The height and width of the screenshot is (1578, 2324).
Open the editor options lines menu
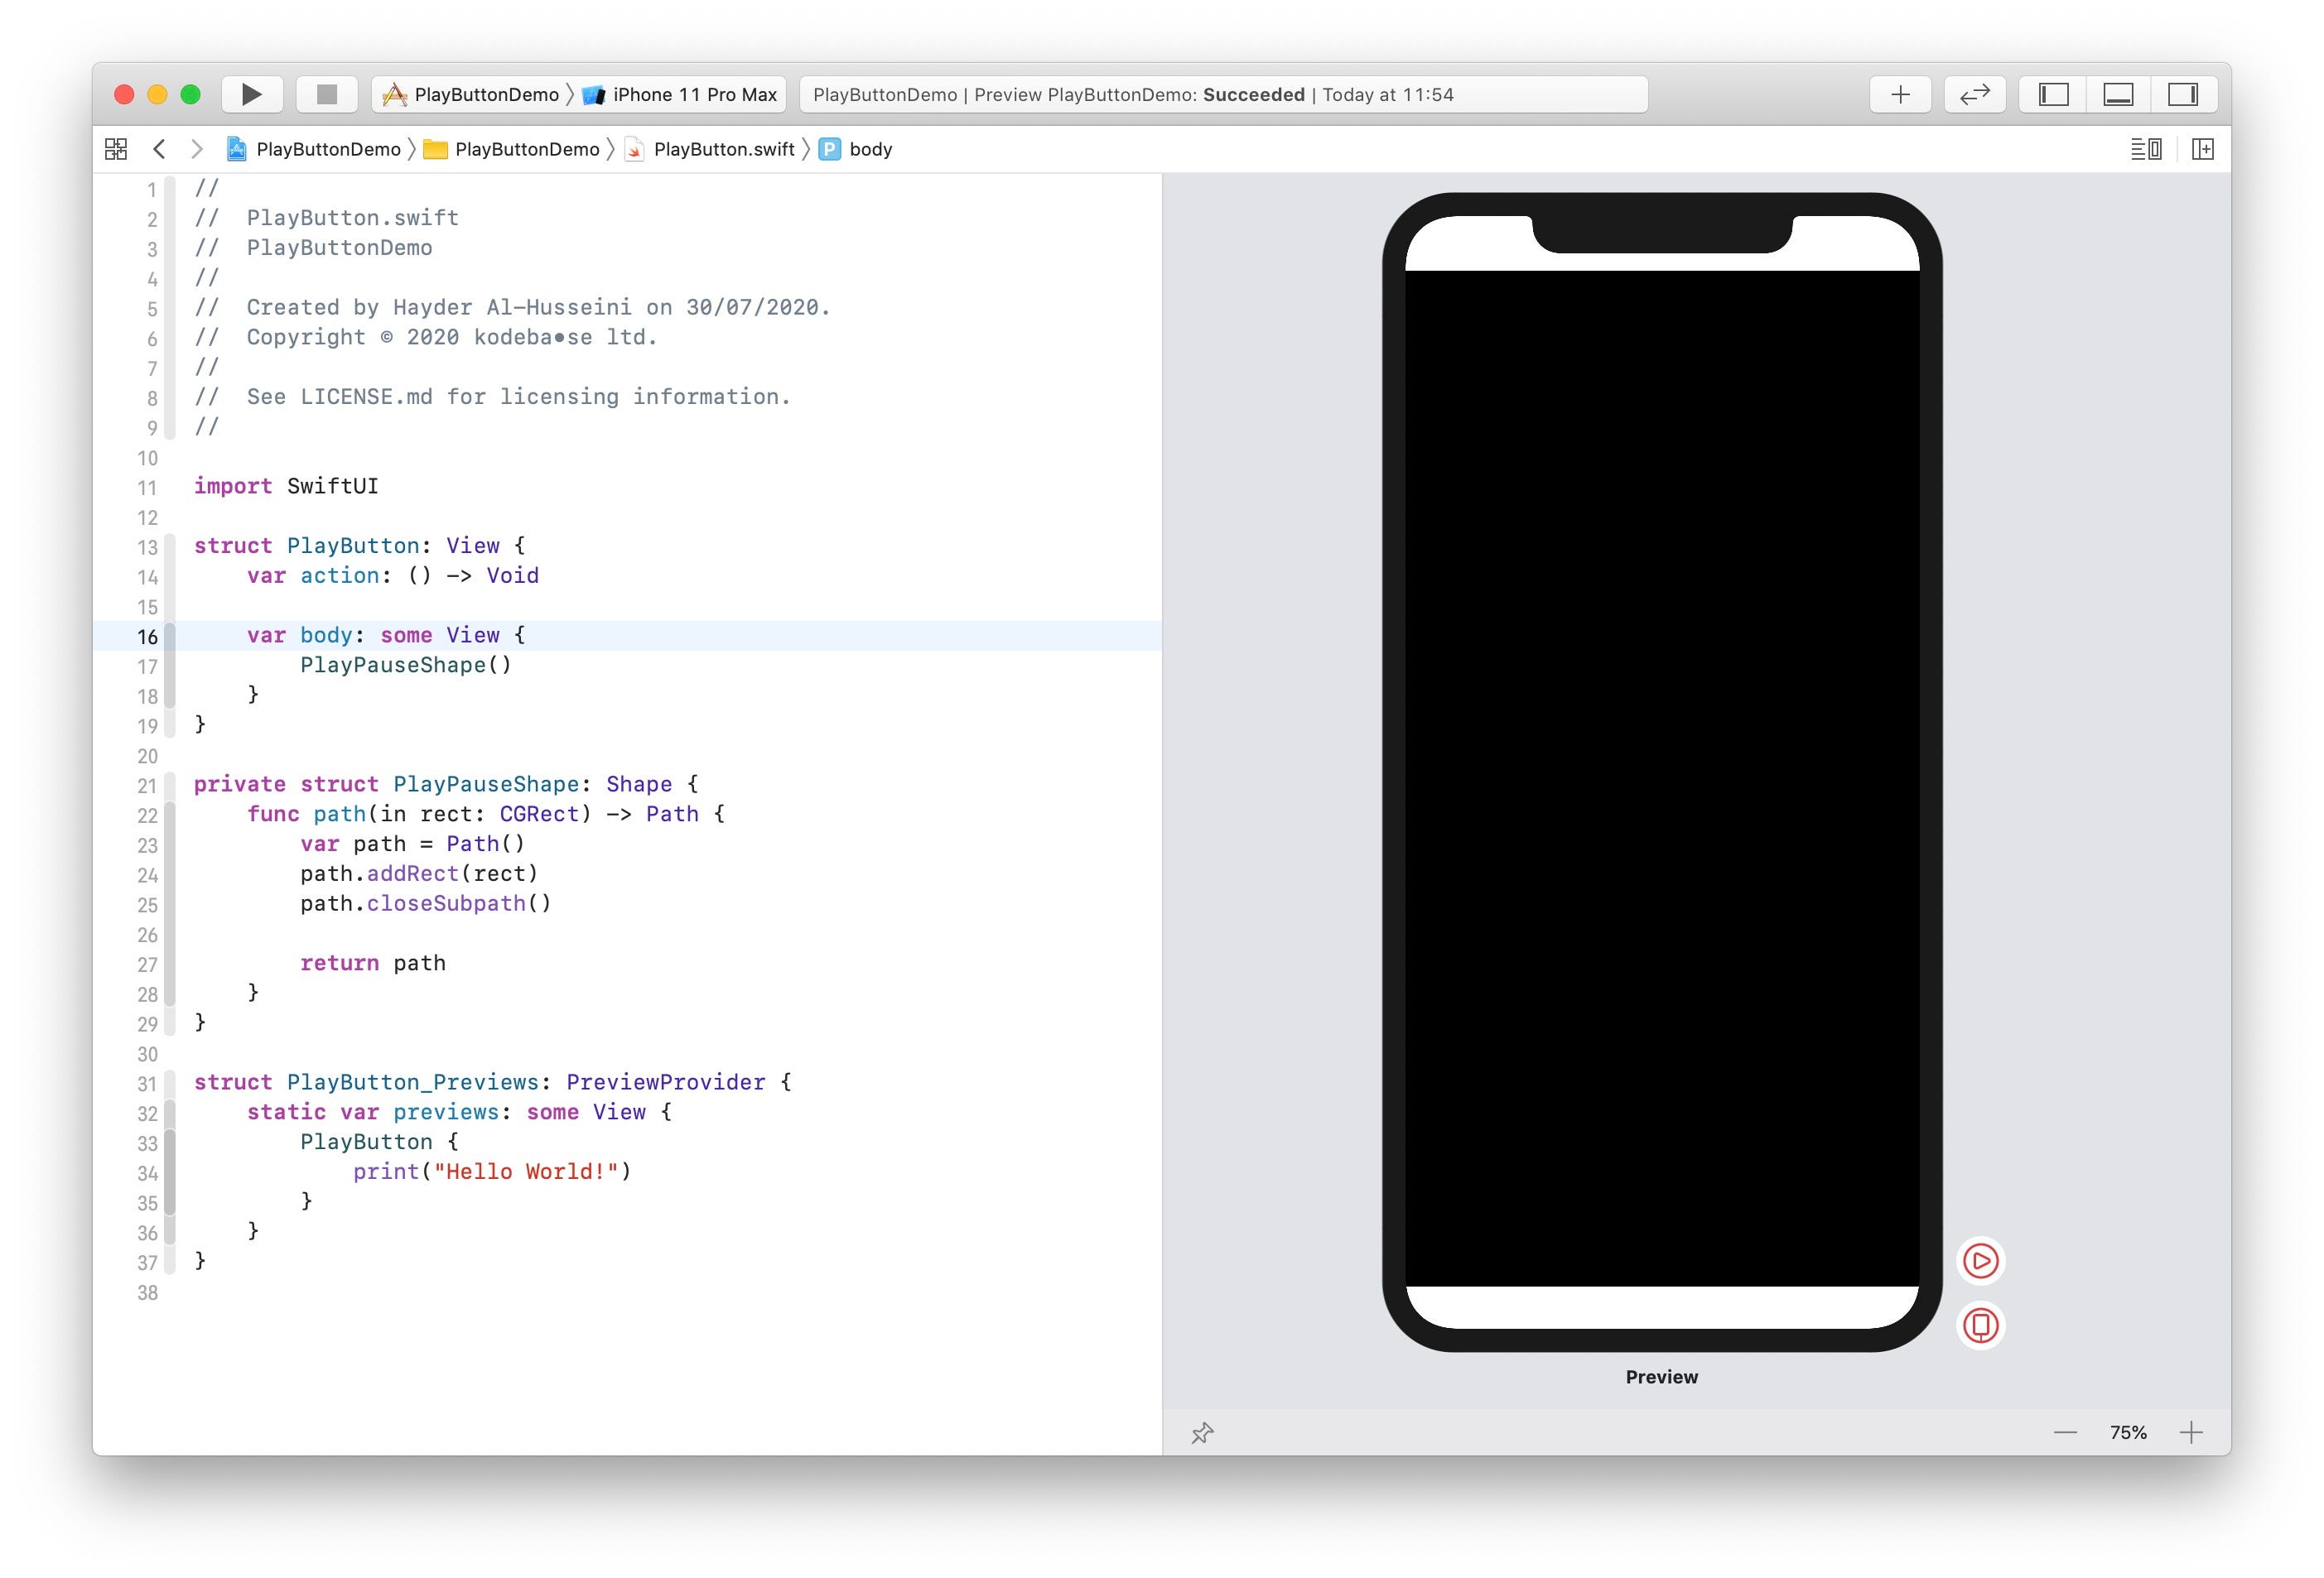pyautogui.click(x=2146, y=149)
